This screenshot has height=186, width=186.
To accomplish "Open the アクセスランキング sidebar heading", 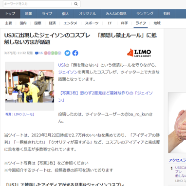I will coord(177,160).
